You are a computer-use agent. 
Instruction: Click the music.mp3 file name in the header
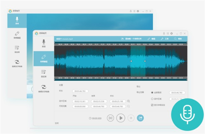pyautogui.click(x=67, y=39)
